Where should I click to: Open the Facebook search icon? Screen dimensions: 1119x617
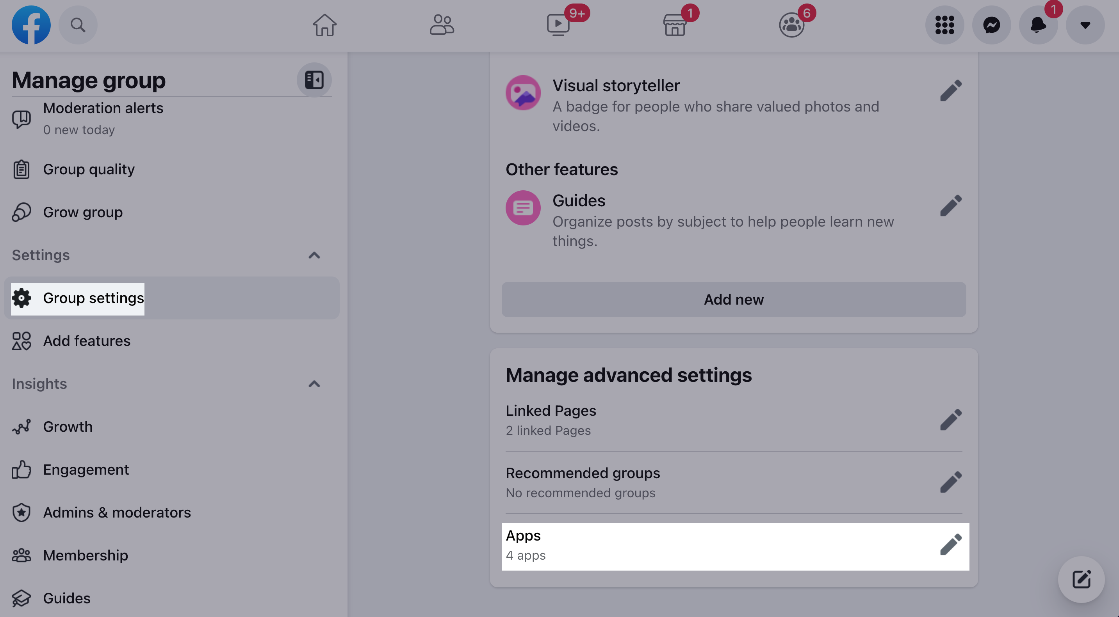(78, 25)
